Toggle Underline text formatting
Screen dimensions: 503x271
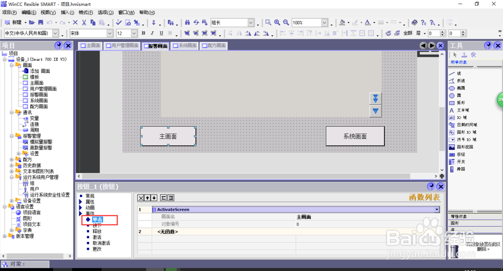161,33
